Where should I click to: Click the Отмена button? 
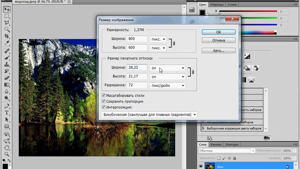tap(218, 40)
